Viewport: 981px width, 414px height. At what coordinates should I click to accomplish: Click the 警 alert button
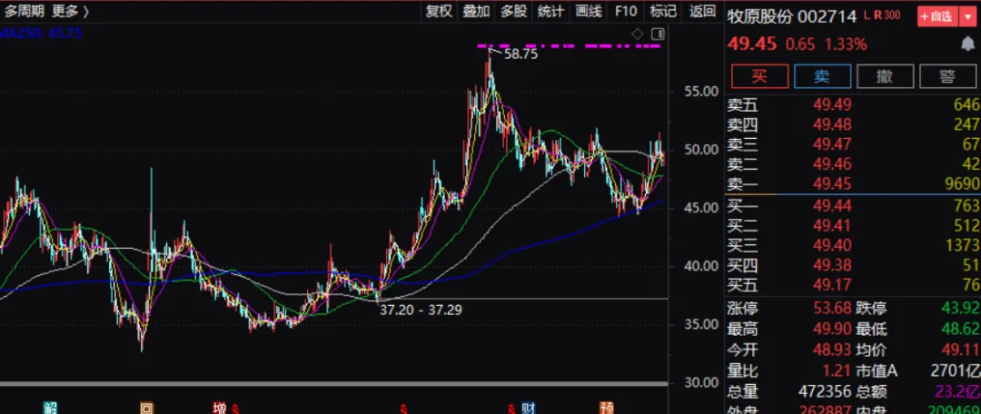[947, 77]
